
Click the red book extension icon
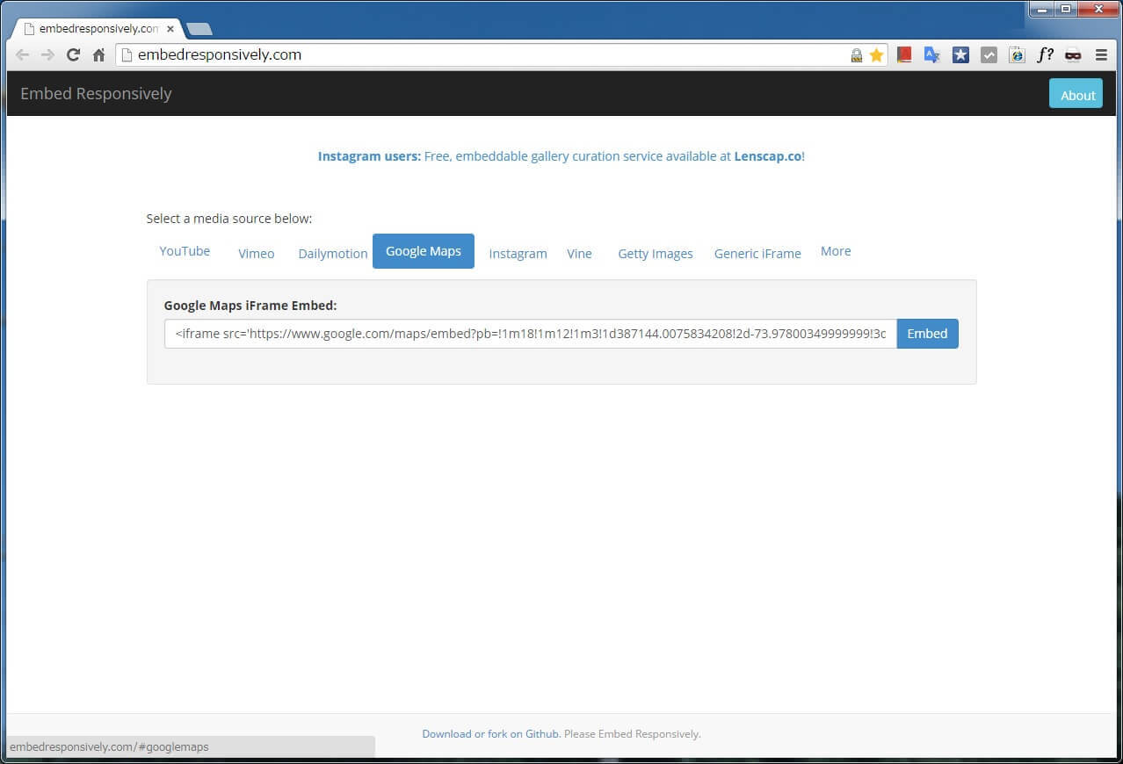904,55
